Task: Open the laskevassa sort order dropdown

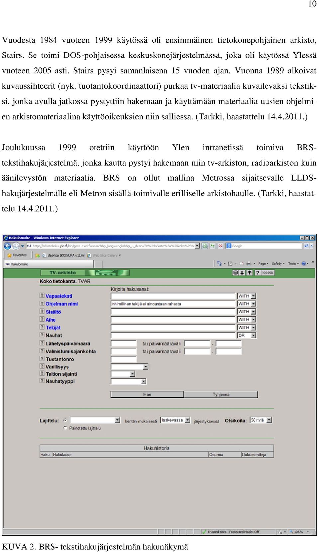Action: [175, 420]
